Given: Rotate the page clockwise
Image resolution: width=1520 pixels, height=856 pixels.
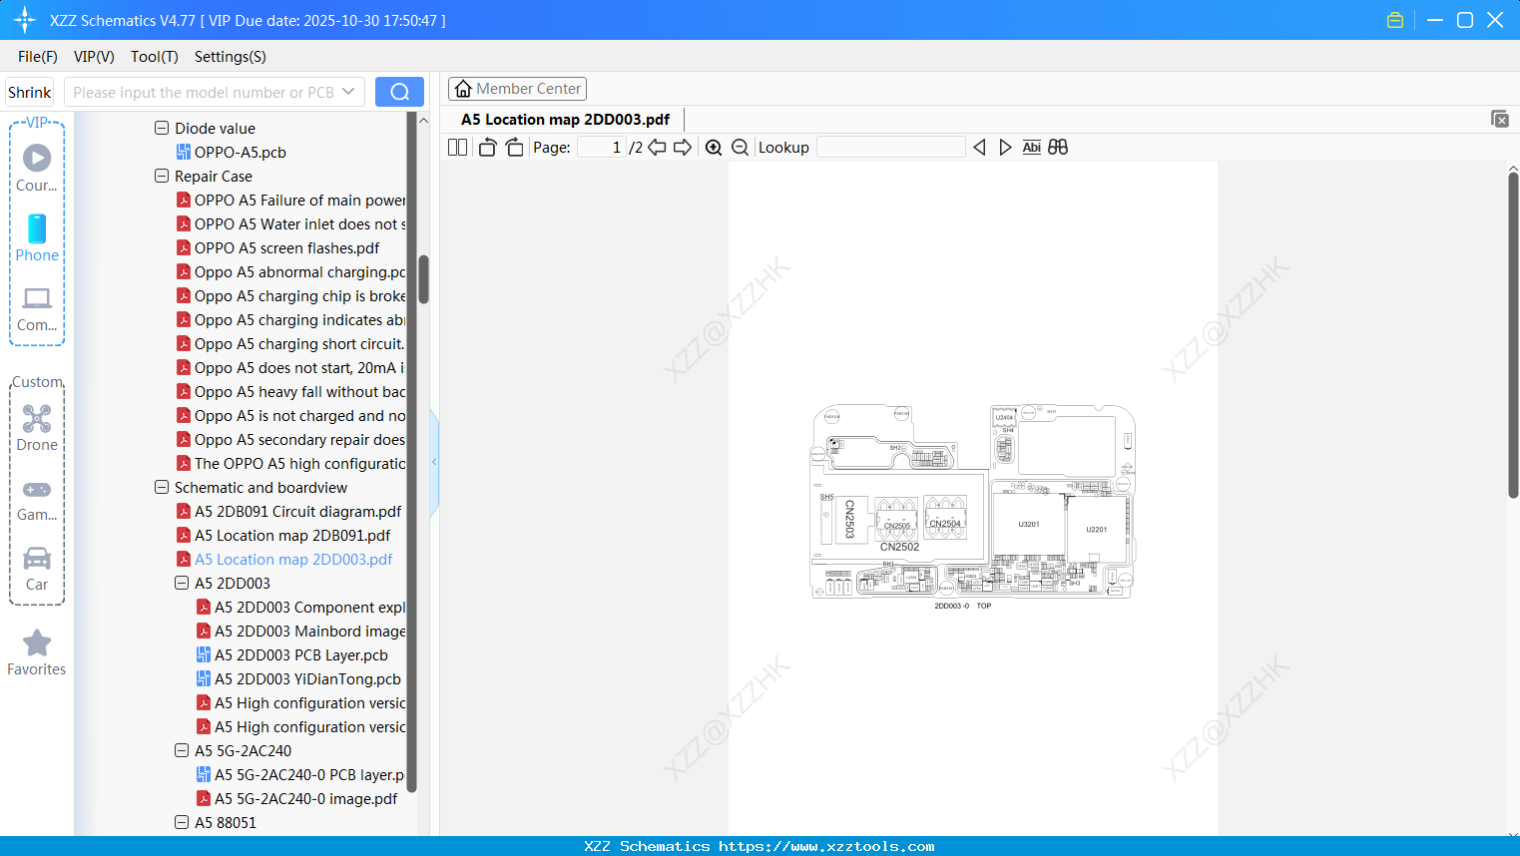Looking at the screenshot, I should pos(514,148).
